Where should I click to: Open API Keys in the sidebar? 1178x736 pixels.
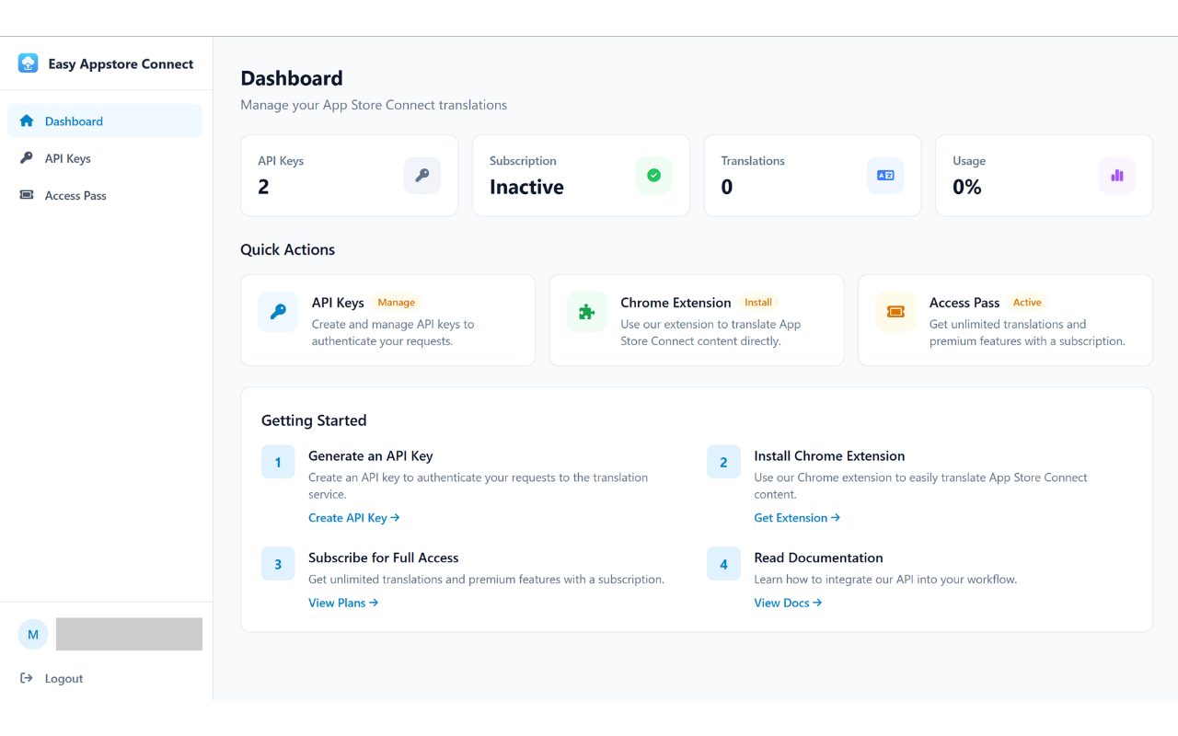point(105,158)
